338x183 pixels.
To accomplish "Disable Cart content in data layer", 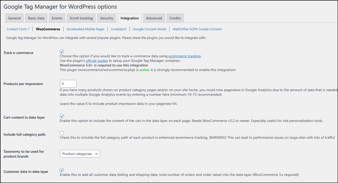I will click(62, 116).
